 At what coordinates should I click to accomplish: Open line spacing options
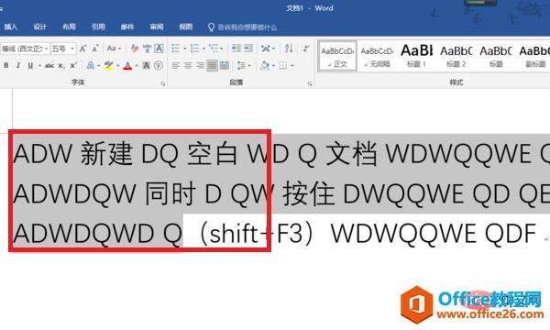(242, 66)
